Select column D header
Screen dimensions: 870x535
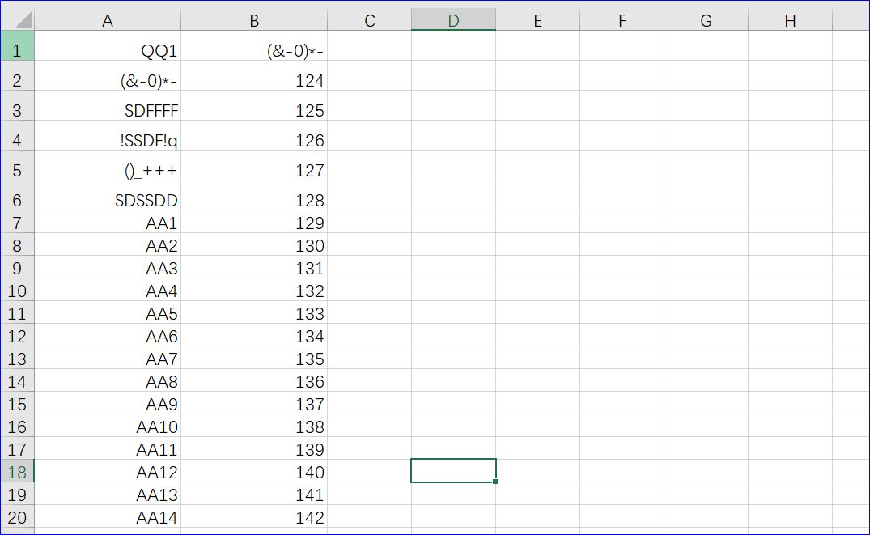pyautogui.click(x=454, y=20)
